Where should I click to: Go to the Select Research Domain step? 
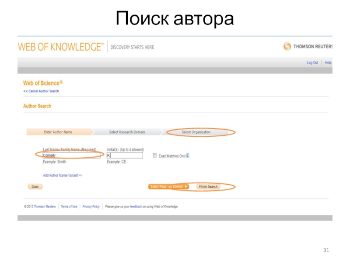(x=127, y=132)
